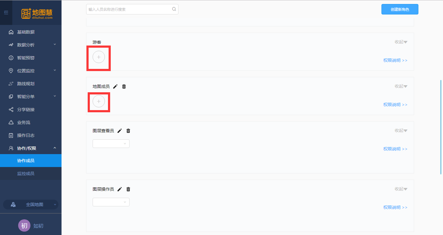Add a member to 游客 with plus icon
This screenshot has height=235, width=443.
pos(99,57)
